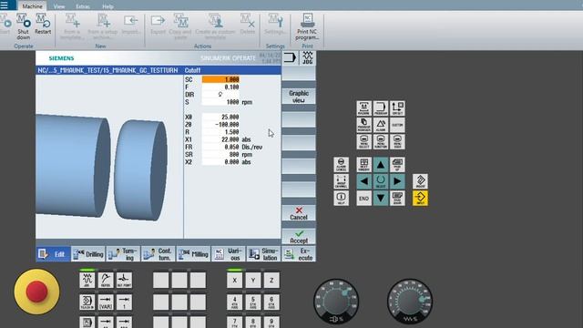Open the Machine ribbon tab
The image size is (583, 328).
(33, 6)
